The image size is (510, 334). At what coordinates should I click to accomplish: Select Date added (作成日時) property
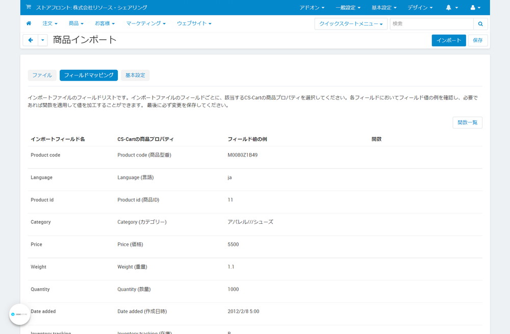142,312
